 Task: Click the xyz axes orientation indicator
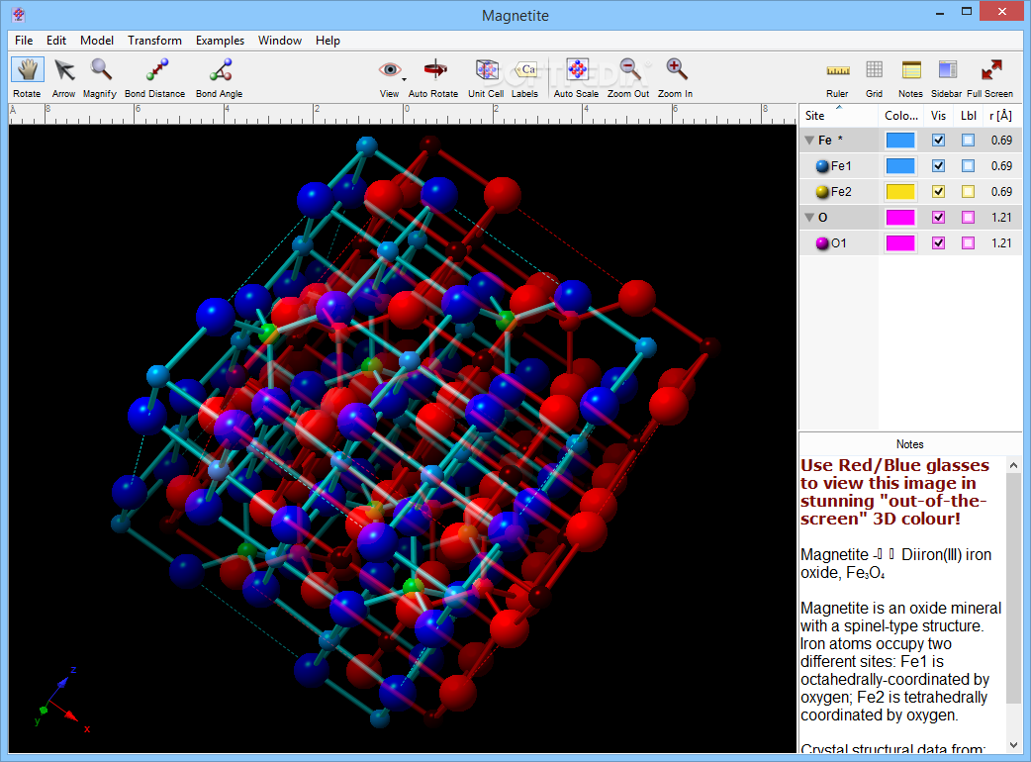click(60, 700)
